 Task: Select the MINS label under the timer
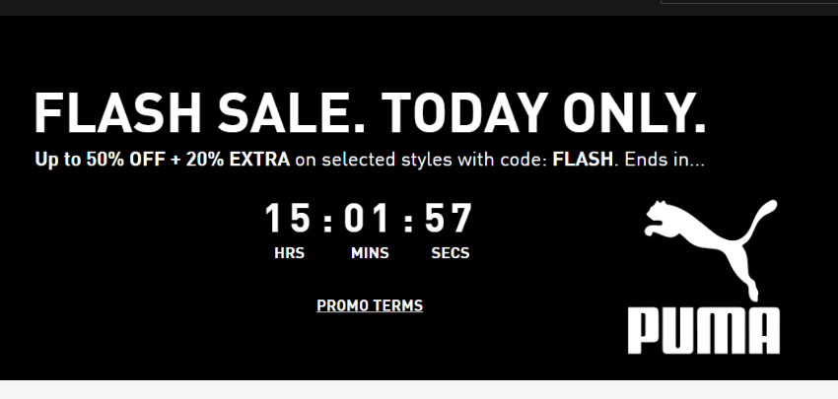(370, 253)
